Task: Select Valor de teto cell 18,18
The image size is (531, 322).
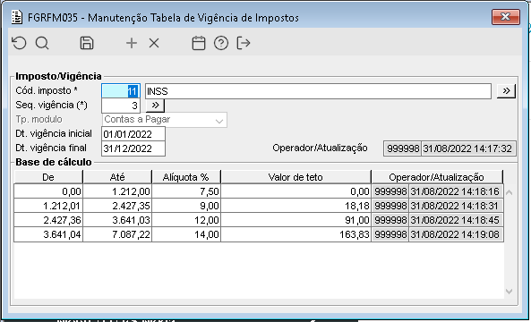Action: (x=295, y=206)
